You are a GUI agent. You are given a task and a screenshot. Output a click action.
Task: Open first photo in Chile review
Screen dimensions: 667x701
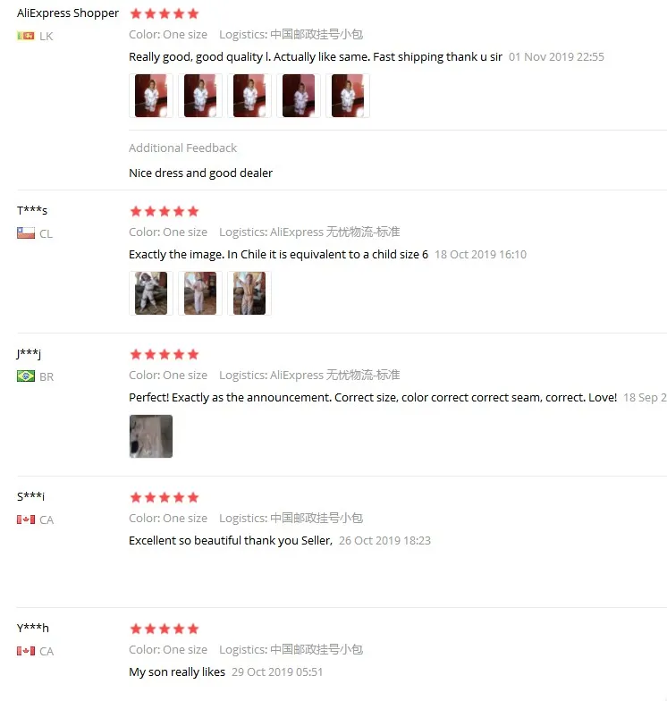[x=151, y=293]
